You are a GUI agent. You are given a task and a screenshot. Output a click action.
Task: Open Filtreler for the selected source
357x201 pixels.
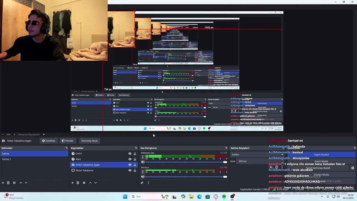[68, 141]
